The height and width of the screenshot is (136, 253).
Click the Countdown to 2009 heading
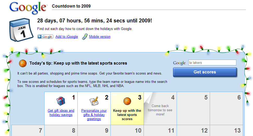(x=71, y=6)
